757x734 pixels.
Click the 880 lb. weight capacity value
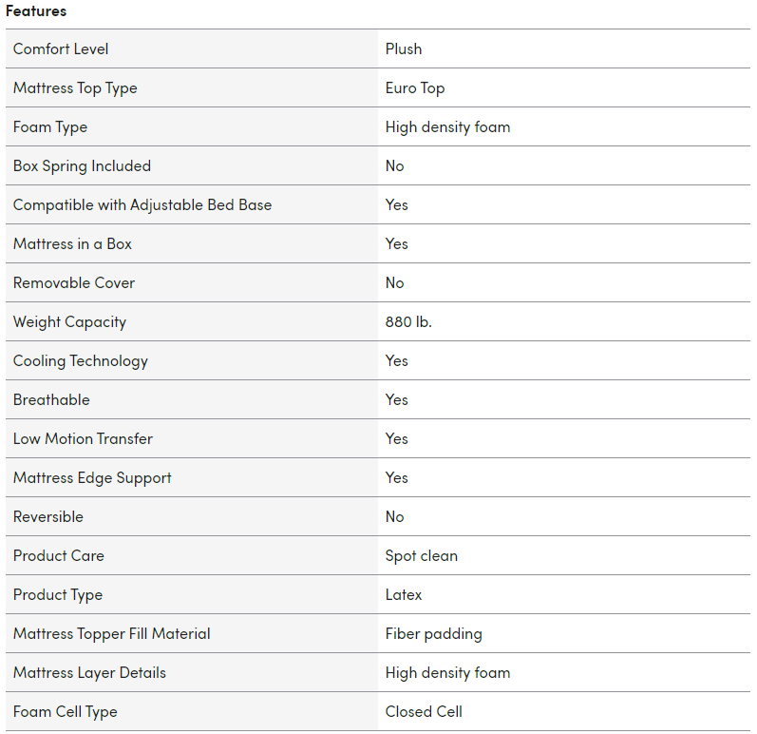(x=408, y=321)
